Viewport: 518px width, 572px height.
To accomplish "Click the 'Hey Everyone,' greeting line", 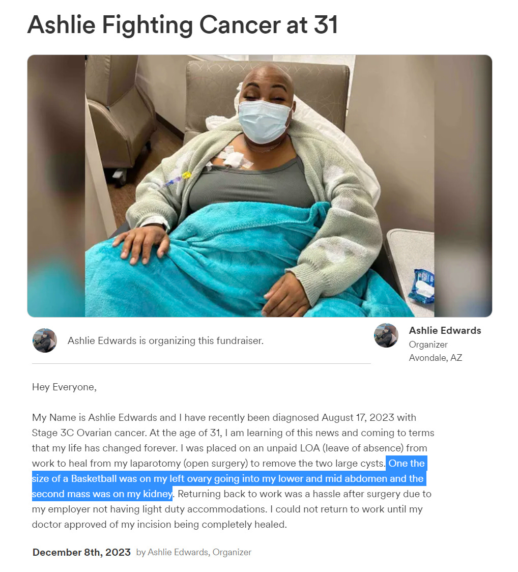I will (64, 387).
